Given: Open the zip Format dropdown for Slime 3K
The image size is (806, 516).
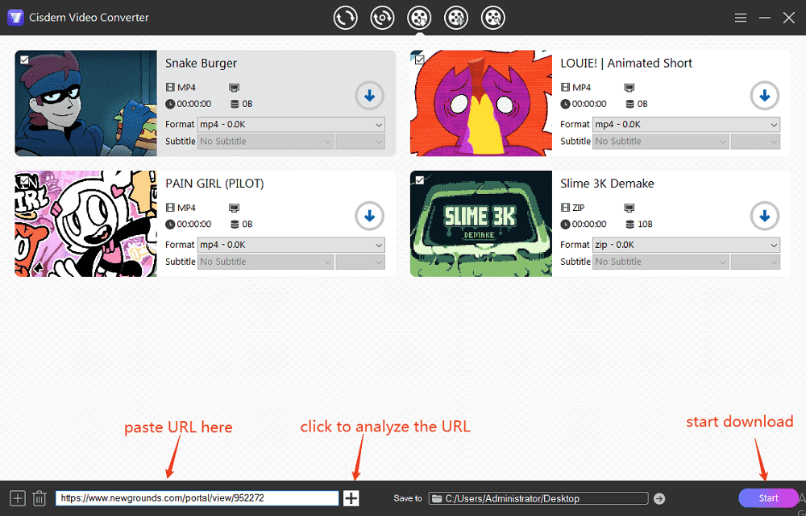Looking at the screenshot, I should pos(686,245).
